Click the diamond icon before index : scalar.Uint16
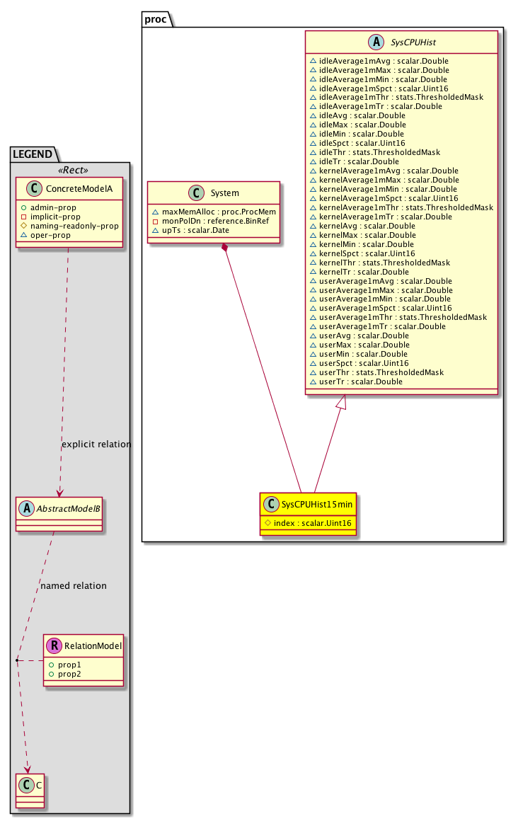Screen dimensions: 518x821 tap(267, 523)
